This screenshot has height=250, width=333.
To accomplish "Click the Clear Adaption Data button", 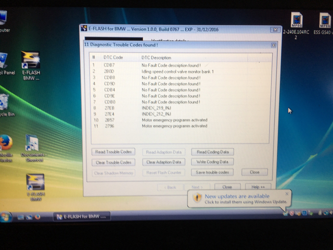I will (164, 162).
